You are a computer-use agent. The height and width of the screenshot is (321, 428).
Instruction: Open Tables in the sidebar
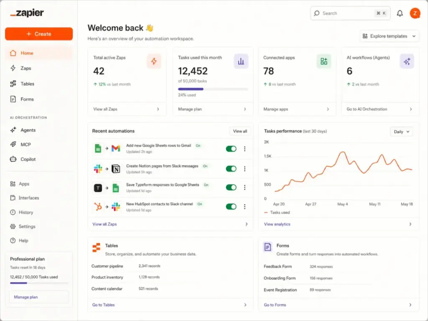tap(39, 84)
